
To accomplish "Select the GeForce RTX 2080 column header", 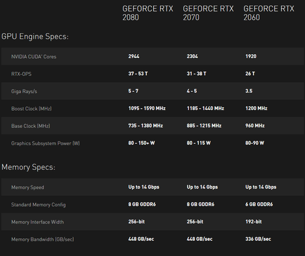I will 147,13.
